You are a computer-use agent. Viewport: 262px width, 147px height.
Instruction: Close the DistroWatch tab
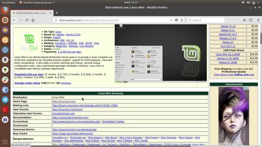click(50, 13)
